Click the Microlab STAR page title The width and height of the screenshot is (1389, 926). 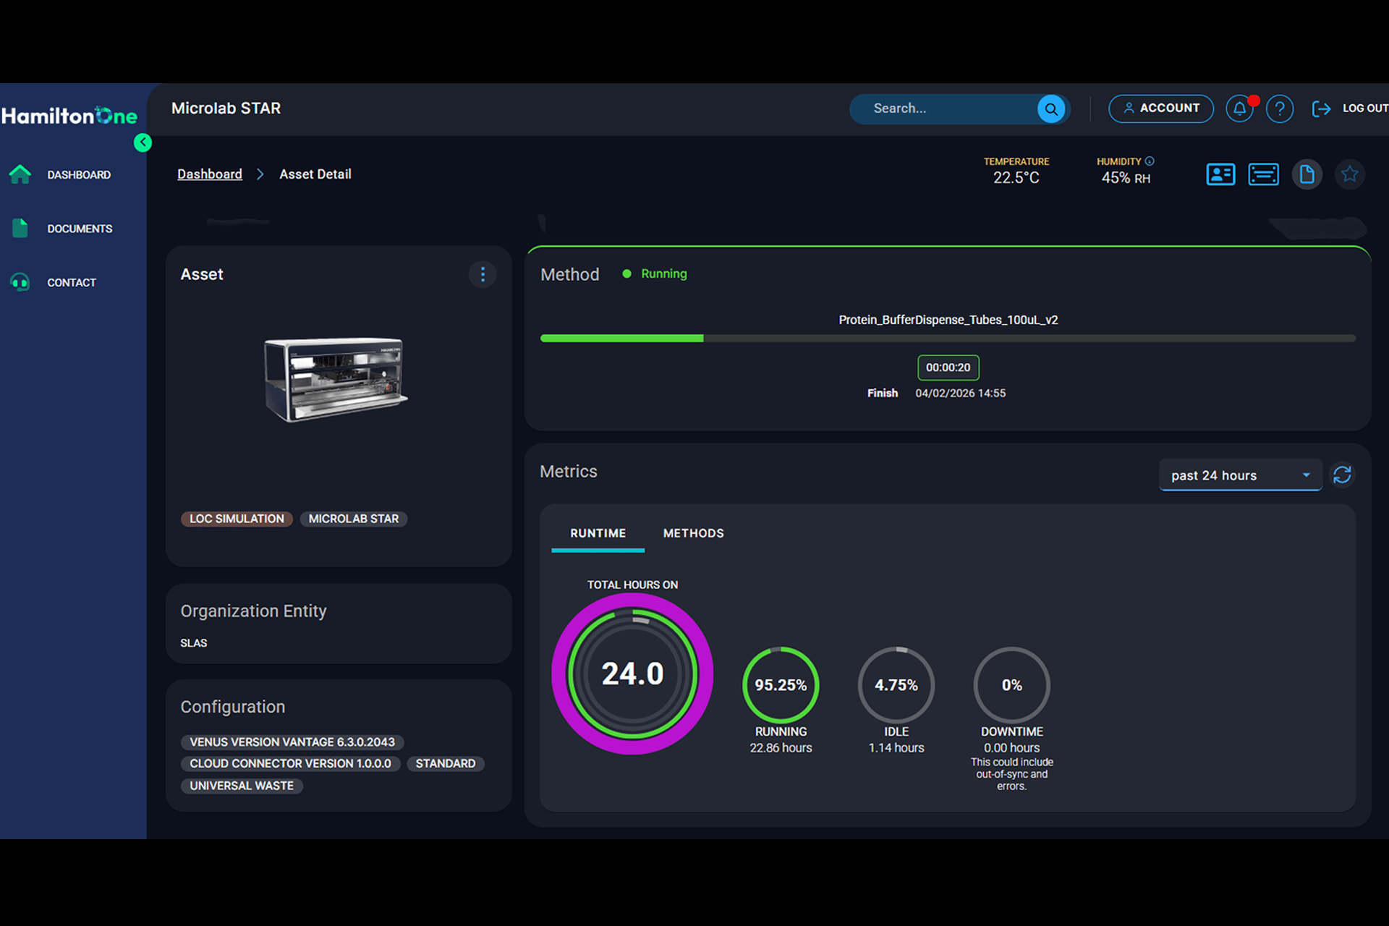pyautogui.click(x=226, y=109)
